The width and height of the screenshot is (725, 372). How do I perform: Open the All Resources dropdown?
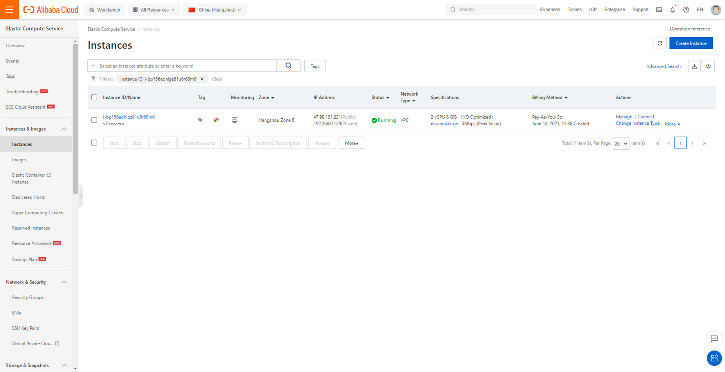[x=154, y=10]
